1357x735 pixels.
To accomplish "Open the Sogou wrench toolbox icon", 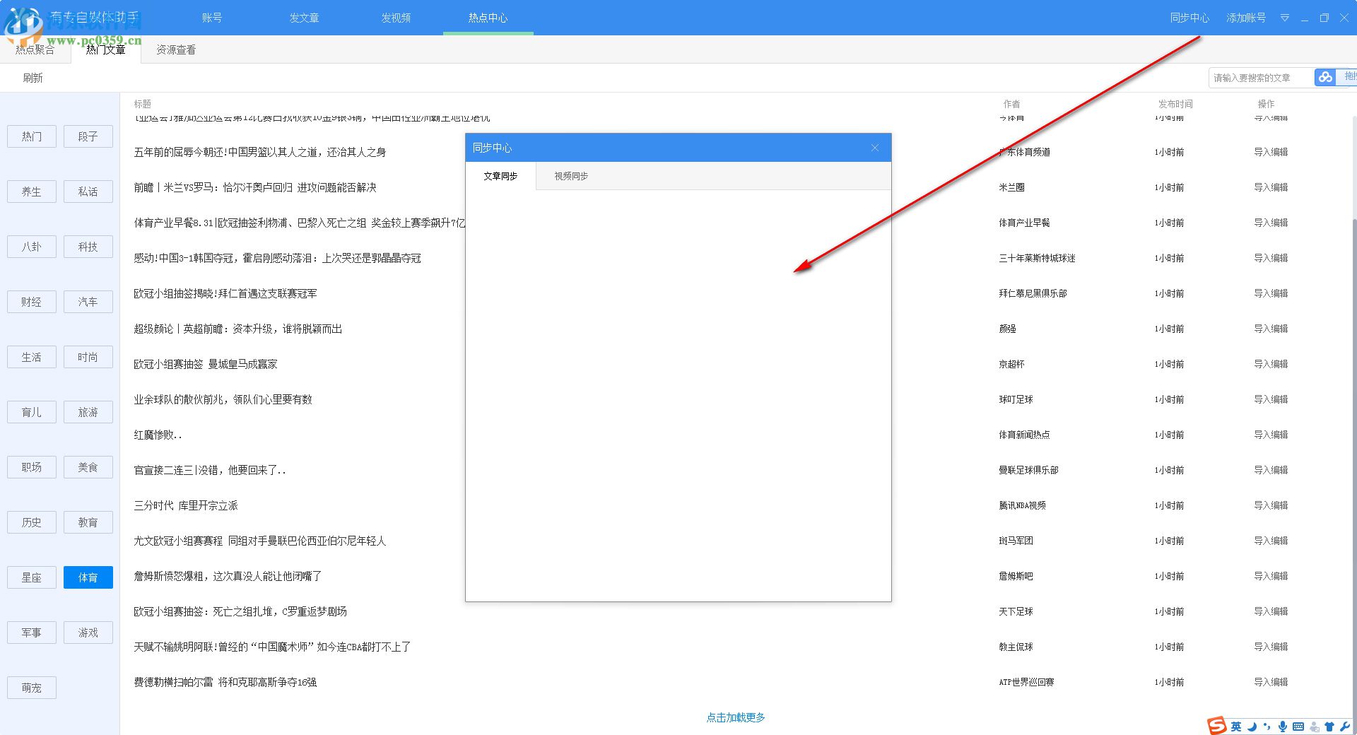I will coord(1344,727).
